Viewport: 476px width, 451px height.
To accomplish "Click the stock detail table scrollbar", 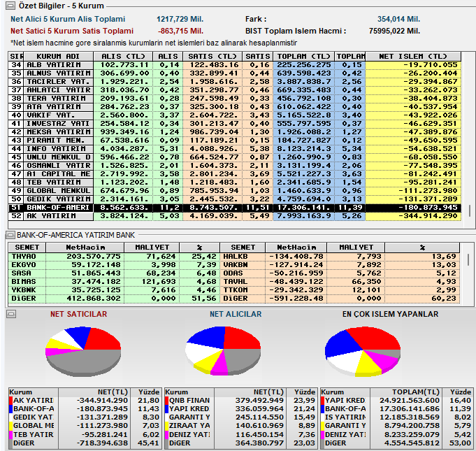I will (468, 259).
